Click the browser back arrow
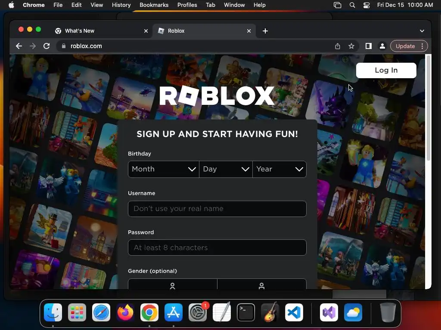The image size is (441, 330). [x=19, y=46]
